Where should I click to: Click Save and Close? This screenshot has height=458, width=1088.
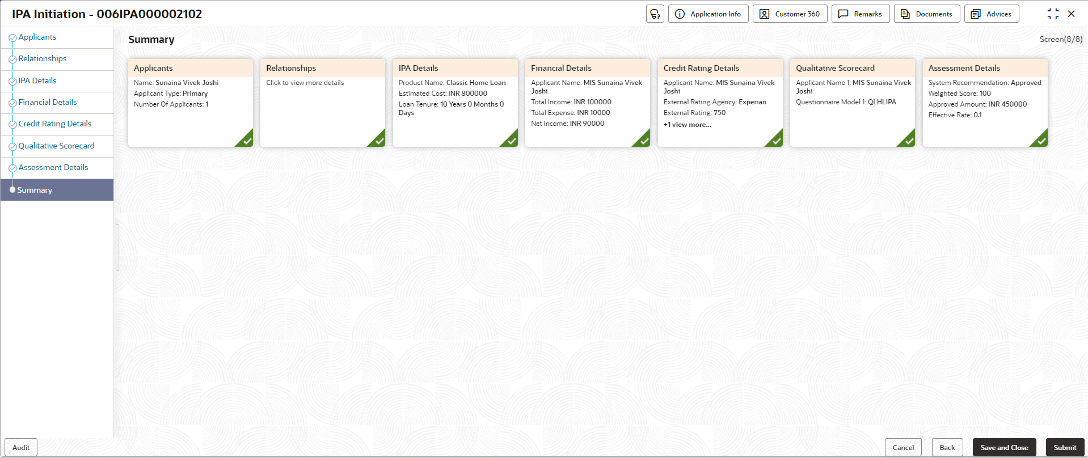coord(1004,447)
